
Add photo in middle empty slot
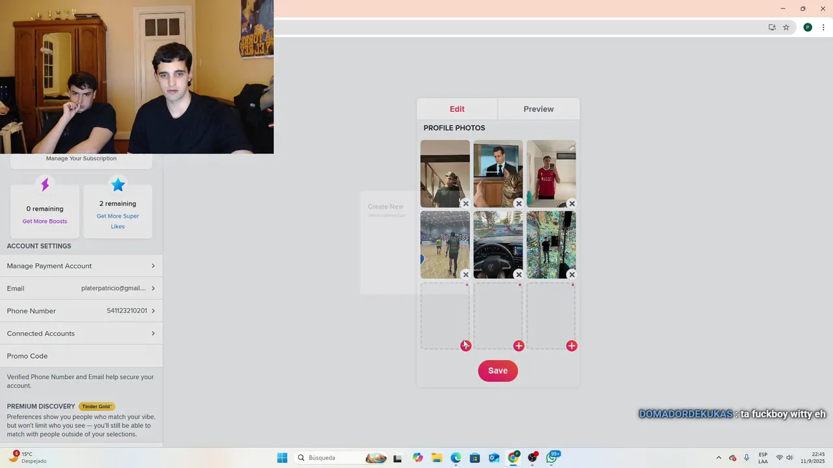pyautogui.click(x=519, y=346)
